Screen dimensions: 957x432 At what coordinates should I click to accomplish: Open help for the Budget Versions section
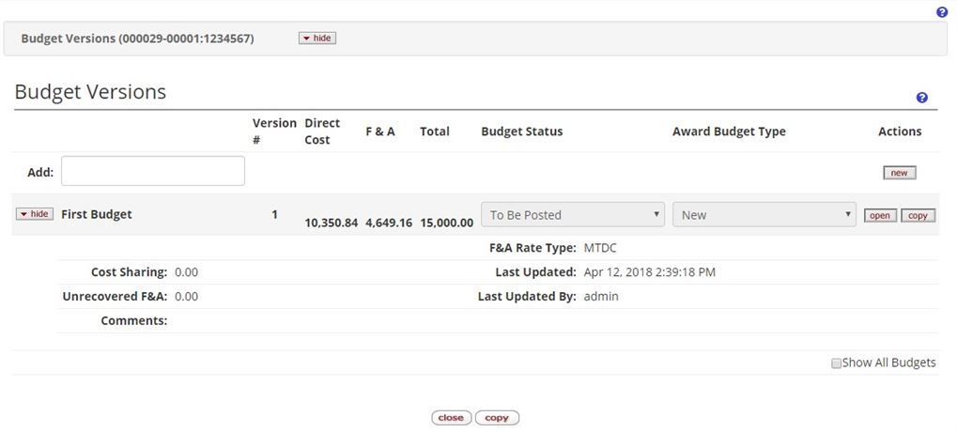click(921, 98)
